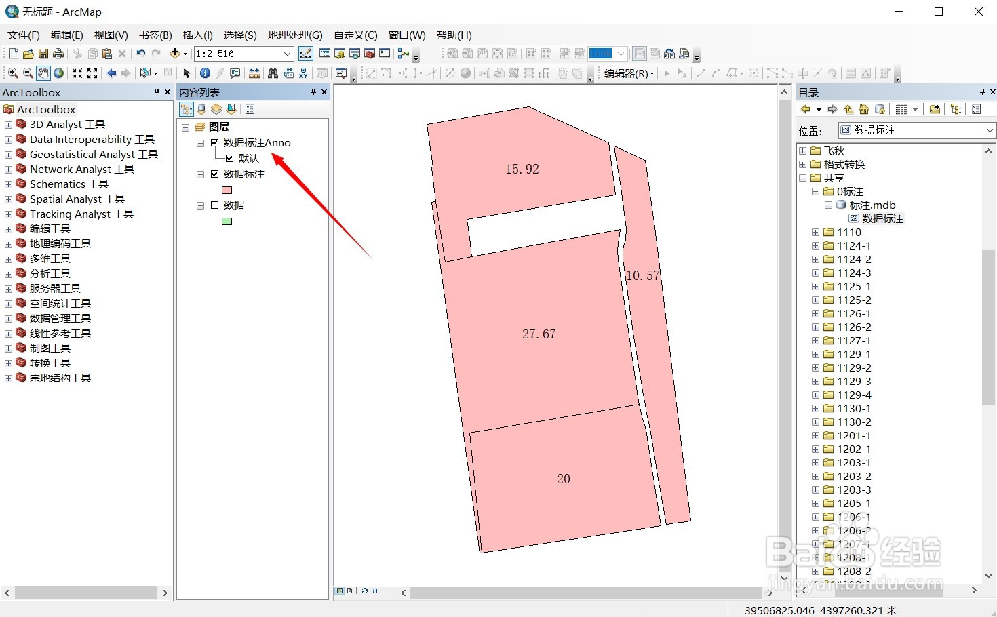Select the Zoom Out tool

tap(28, 73)
